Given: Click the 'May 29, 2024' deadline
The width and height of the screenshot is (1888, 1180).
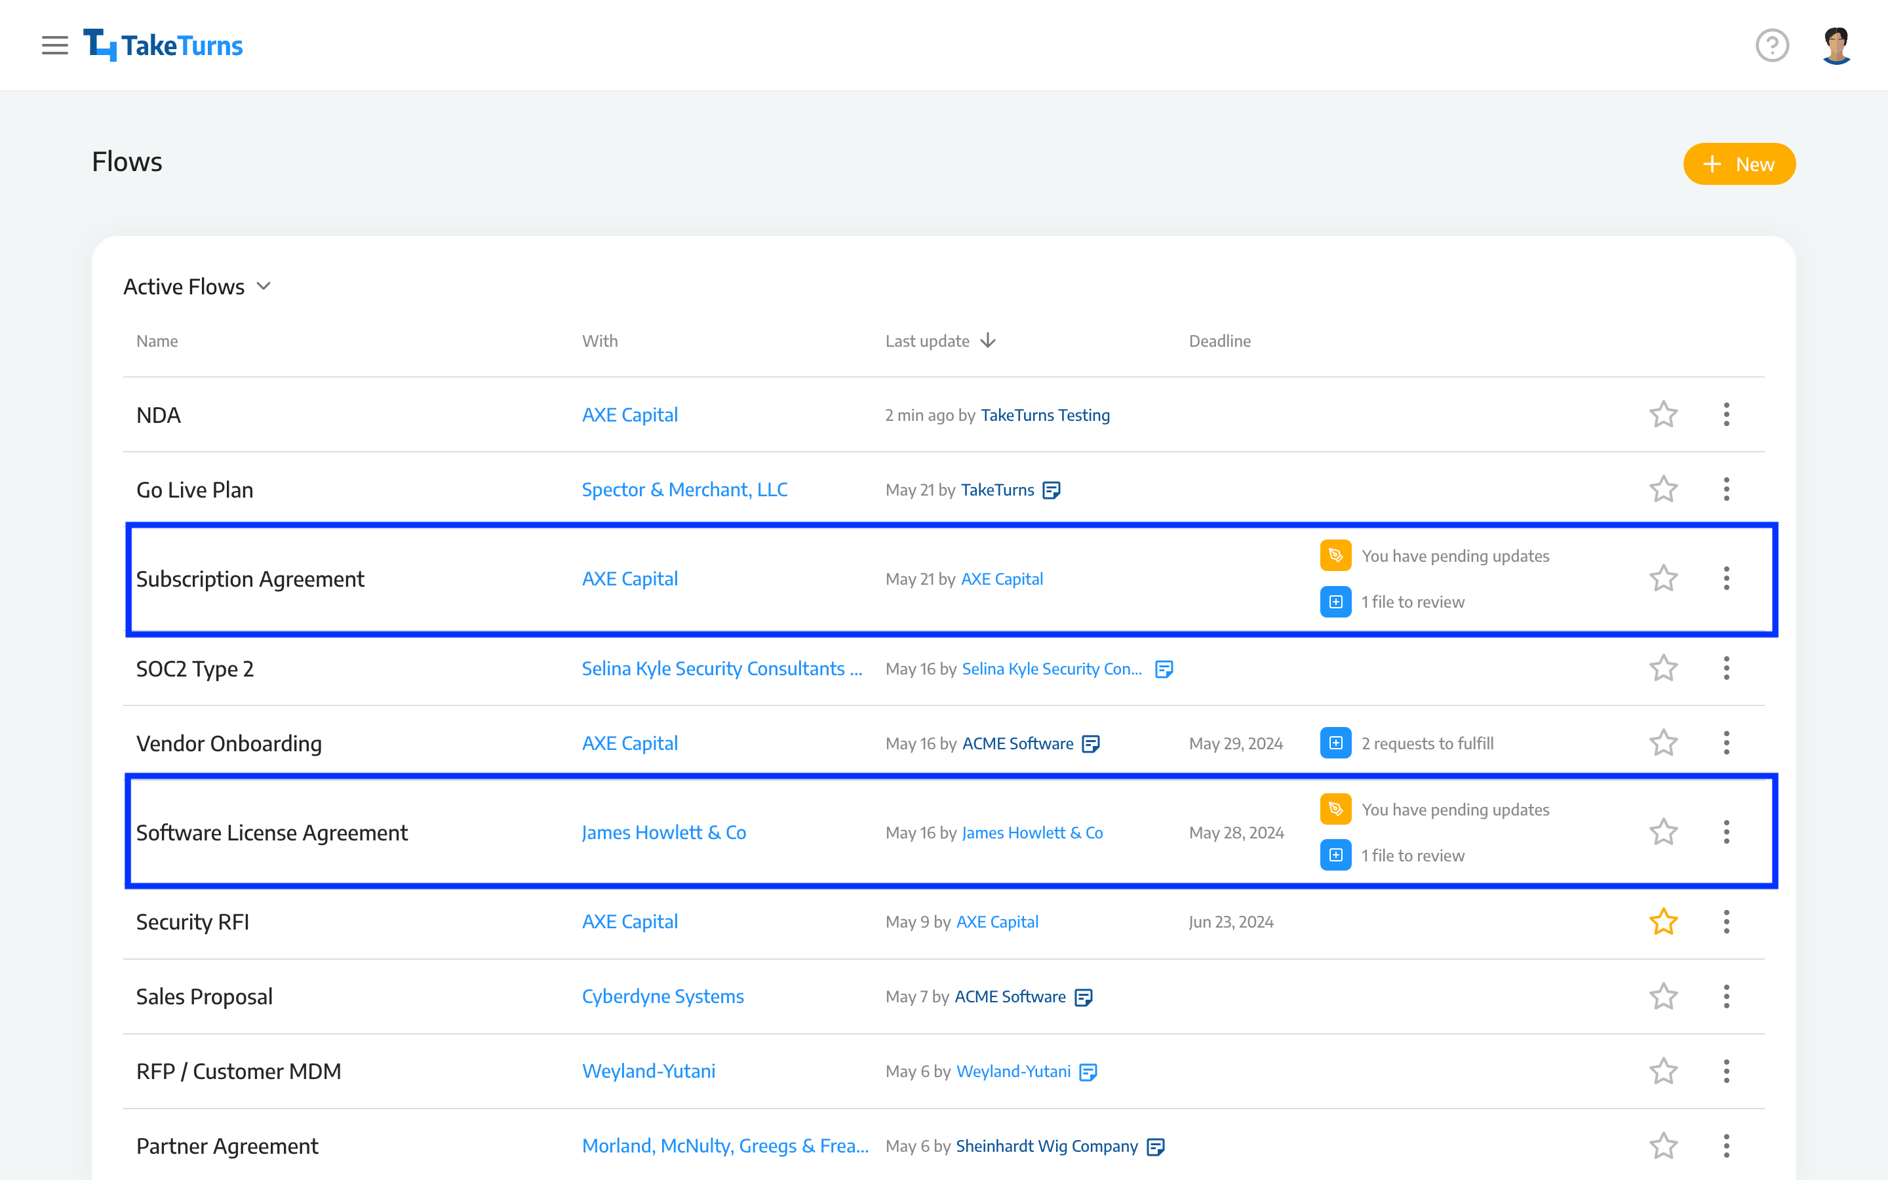Looking at the screenshot, I should [1236, 744].
